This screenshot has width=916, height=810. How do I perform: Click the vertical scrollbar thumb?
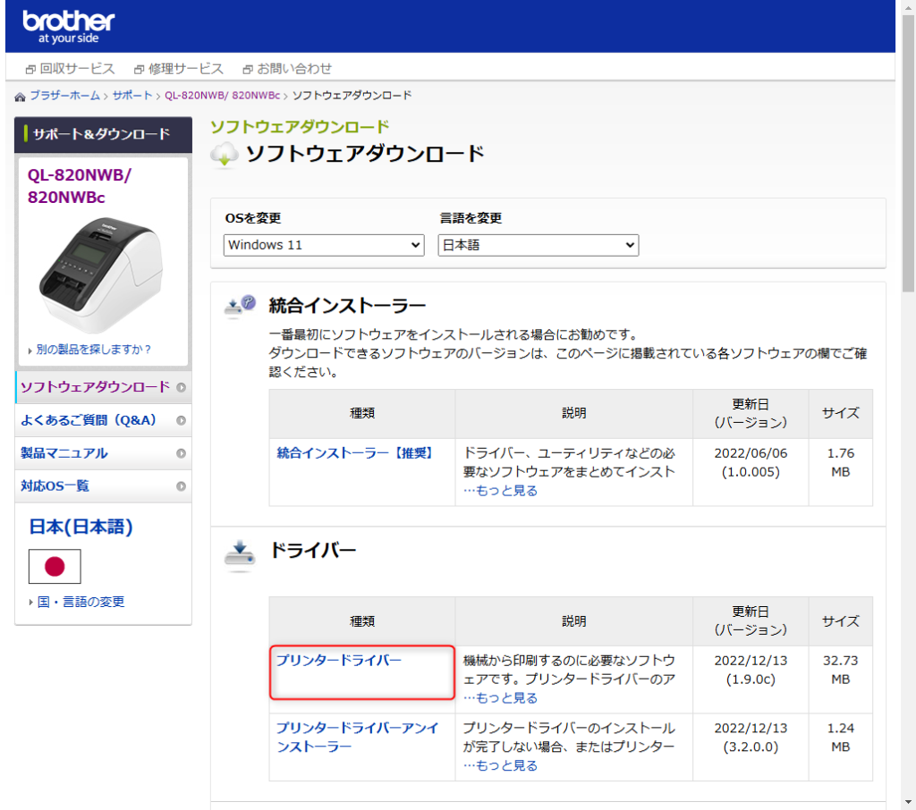[909, 153]
